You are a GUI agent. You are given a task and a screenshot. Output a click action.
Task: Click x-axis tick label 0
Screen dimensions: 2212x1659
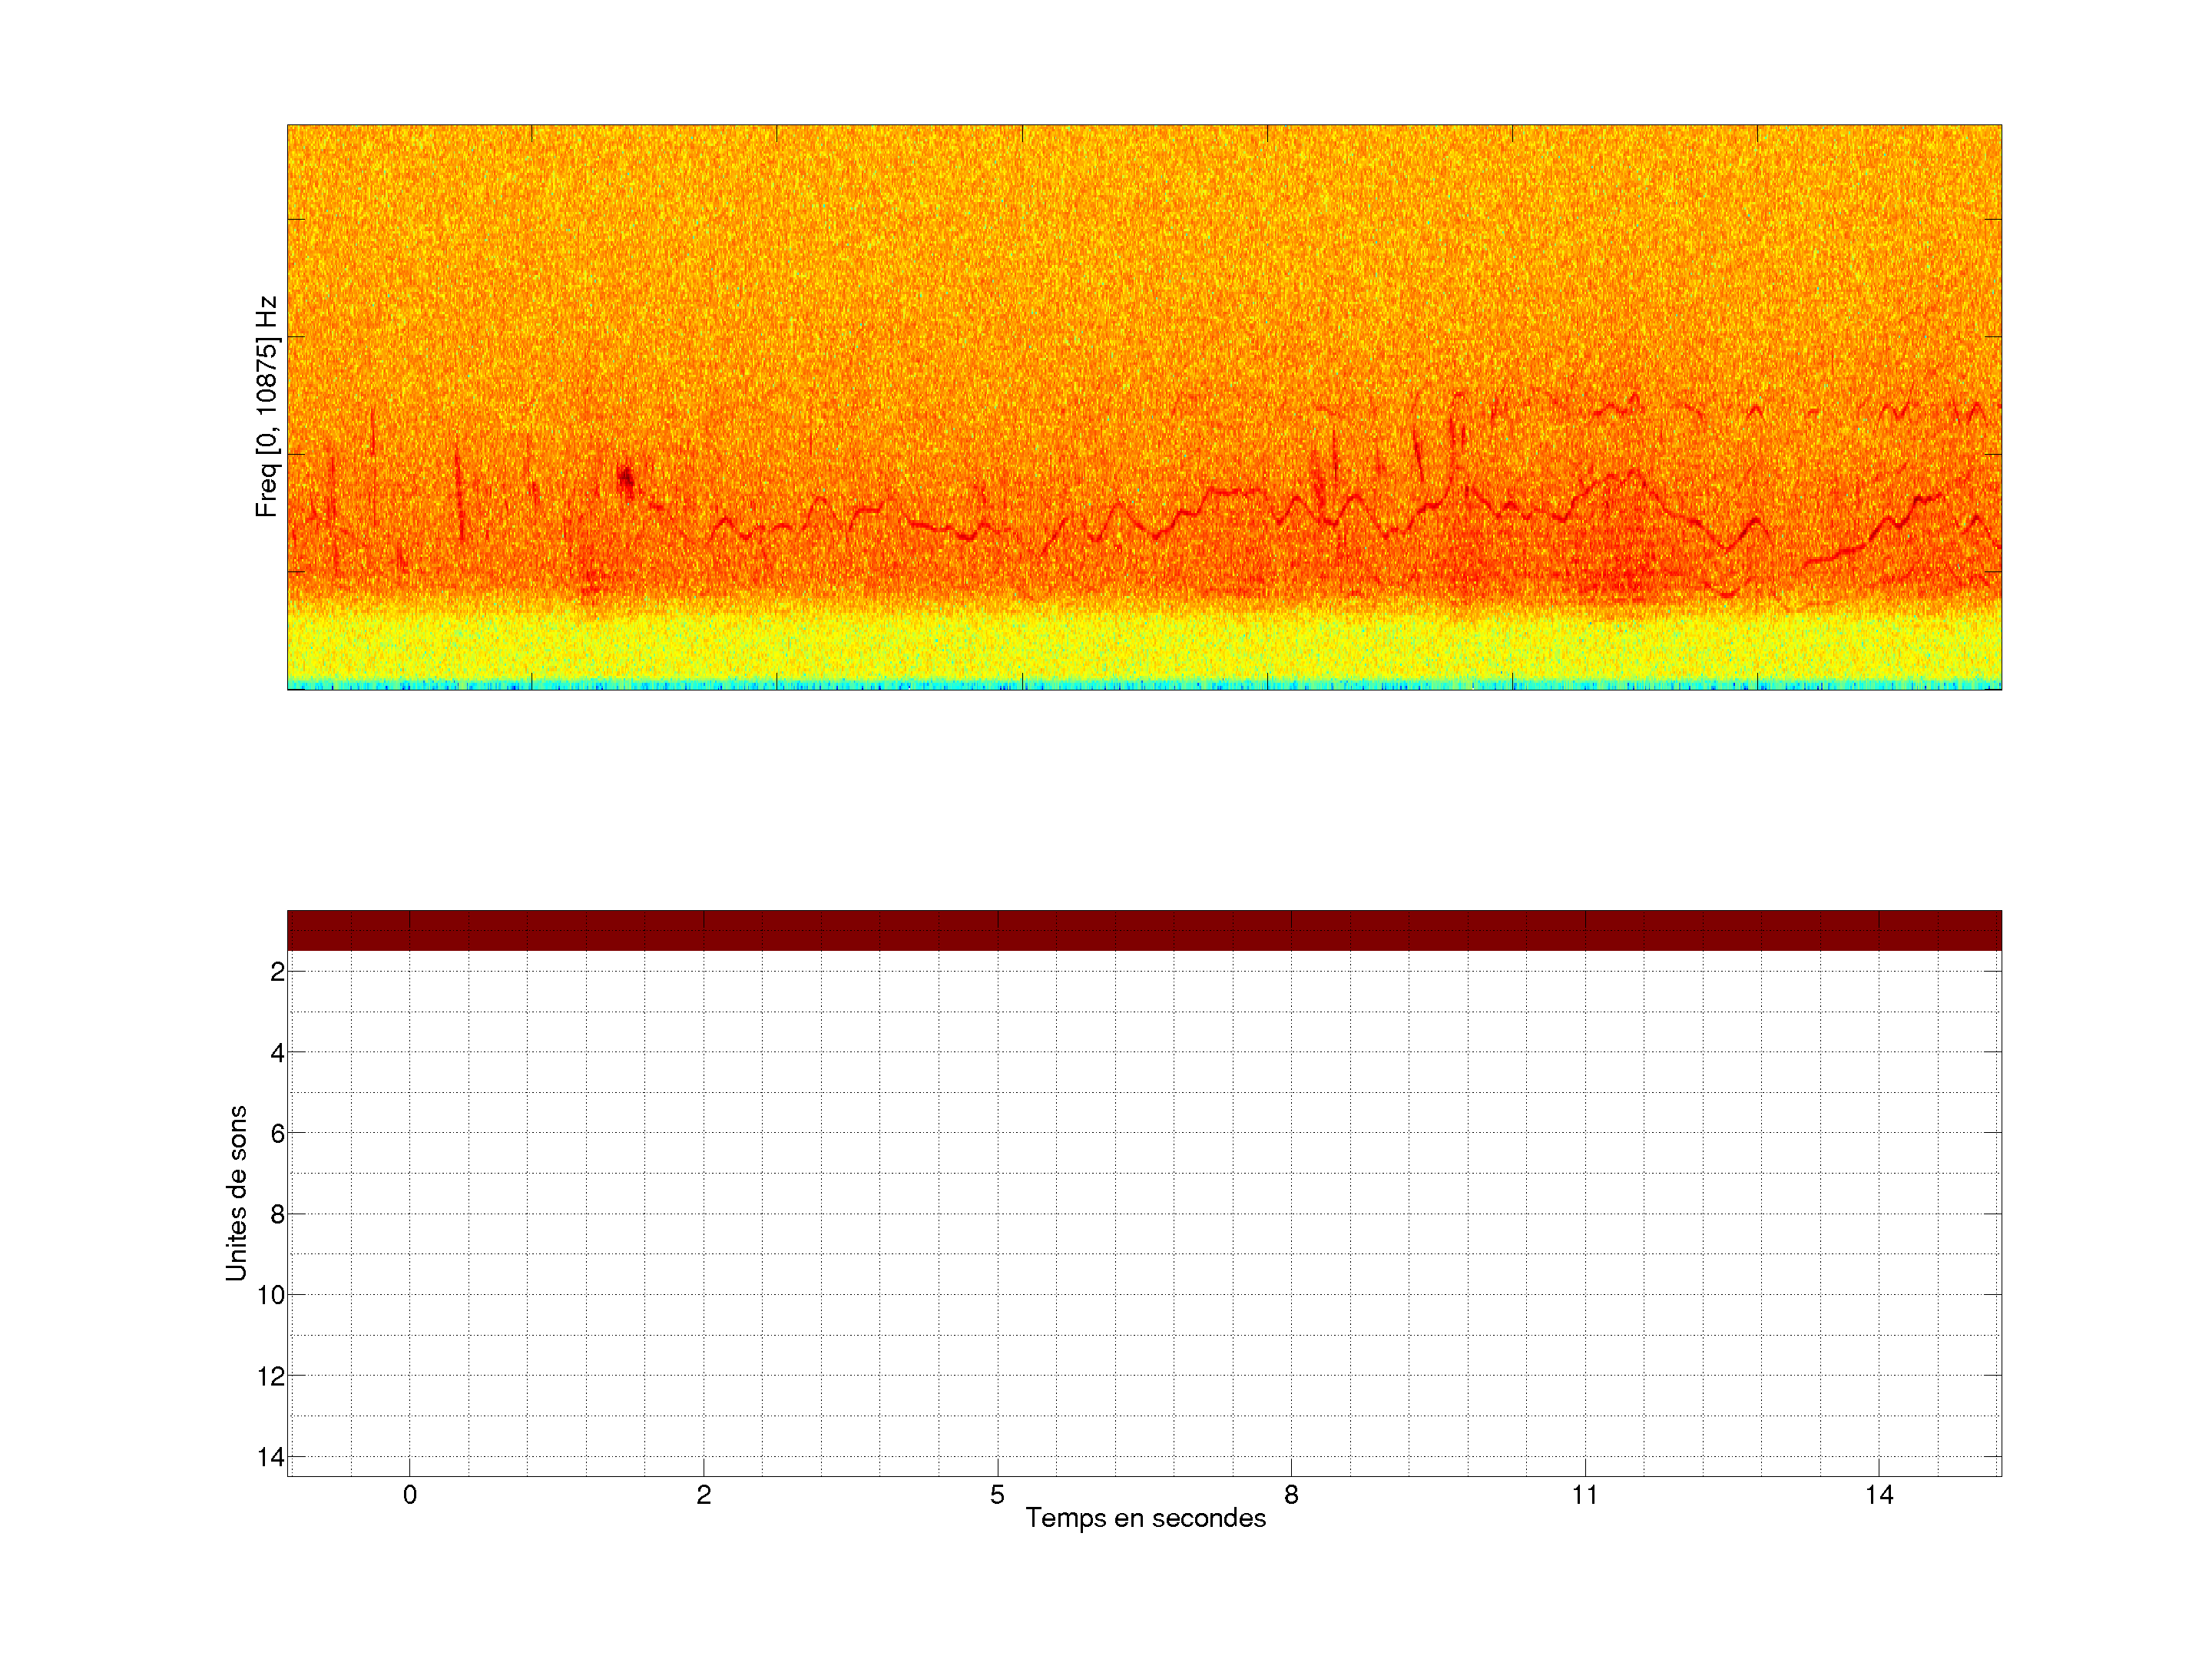(x=410, y=1495)
